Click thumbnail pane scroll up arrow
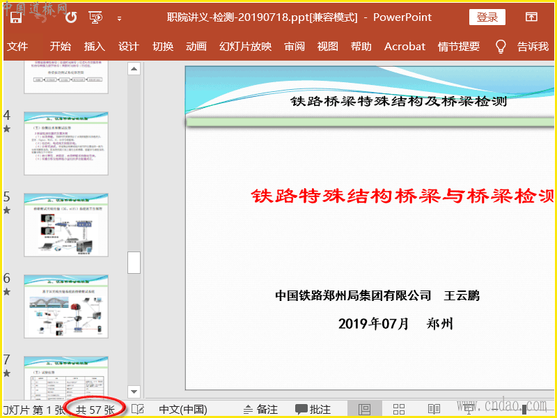The image size is (557, 418). (x=134, y=68)
